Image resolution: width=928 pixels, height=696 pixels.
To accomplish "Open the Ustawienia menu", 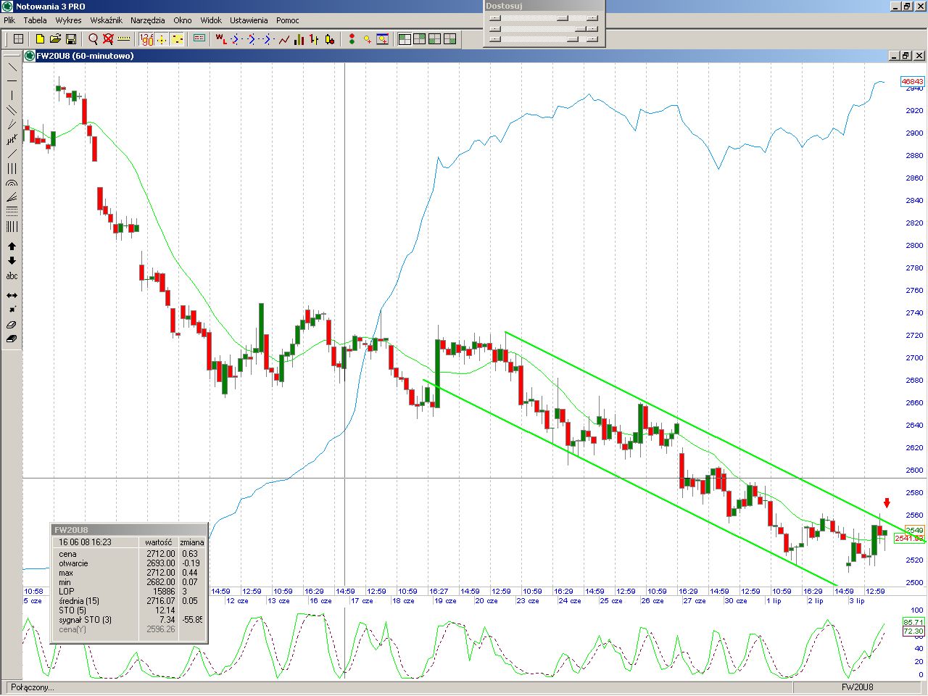I will pyautogui.click(x=249, y=20).
